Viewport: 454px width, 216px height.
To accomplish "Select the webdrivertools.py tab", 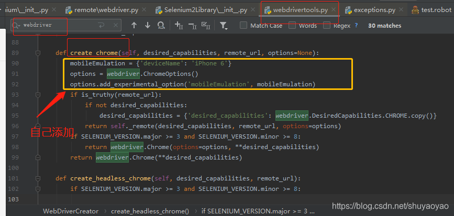I will click(x=300, y=10).
